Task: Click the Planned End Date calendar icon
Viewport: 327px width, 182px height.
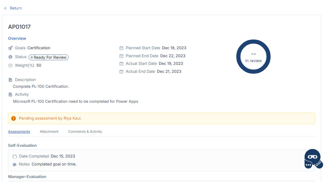Action: (121, 56)
